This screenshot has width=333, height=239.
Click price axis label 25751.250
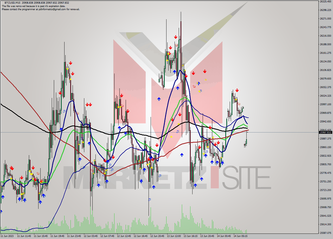[325, 182]
